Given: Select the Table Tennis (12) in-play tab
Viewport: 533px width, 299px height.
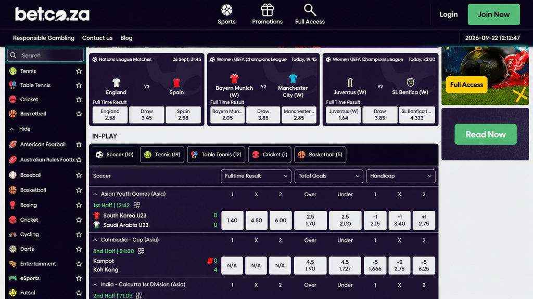Looking at the screenshot, I should tap(216, 155).
